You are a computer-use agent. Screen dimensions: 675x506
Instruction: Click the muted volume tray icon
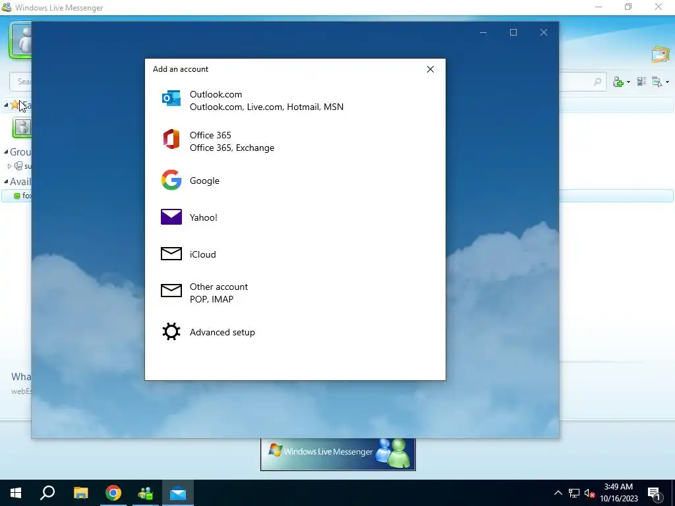(589, 493)
